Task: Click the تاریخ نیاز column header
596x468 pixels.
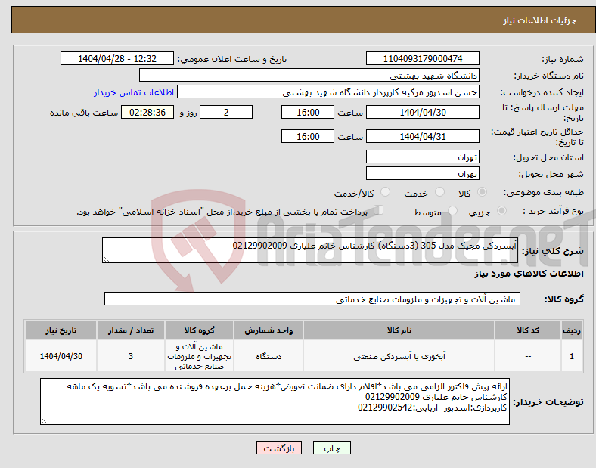Action: [x=61, y=330]
